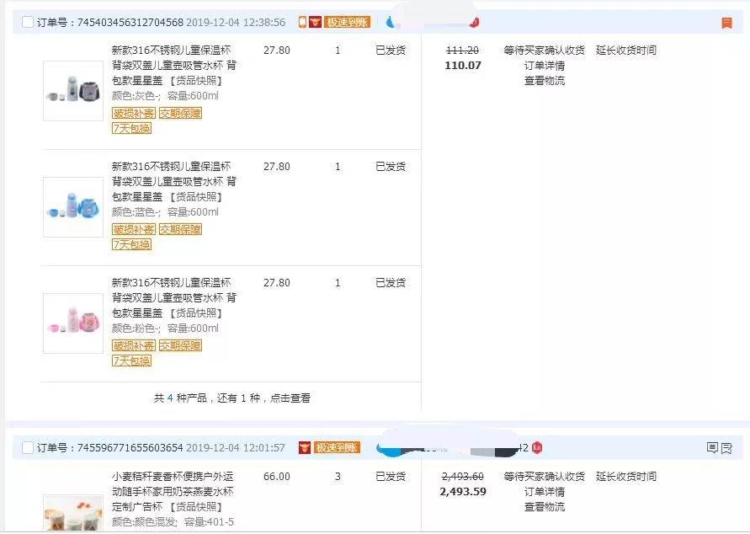Select the checkbox for order 745403456312704568
This screenshot has height=534, width=750.
coord(28,23)
